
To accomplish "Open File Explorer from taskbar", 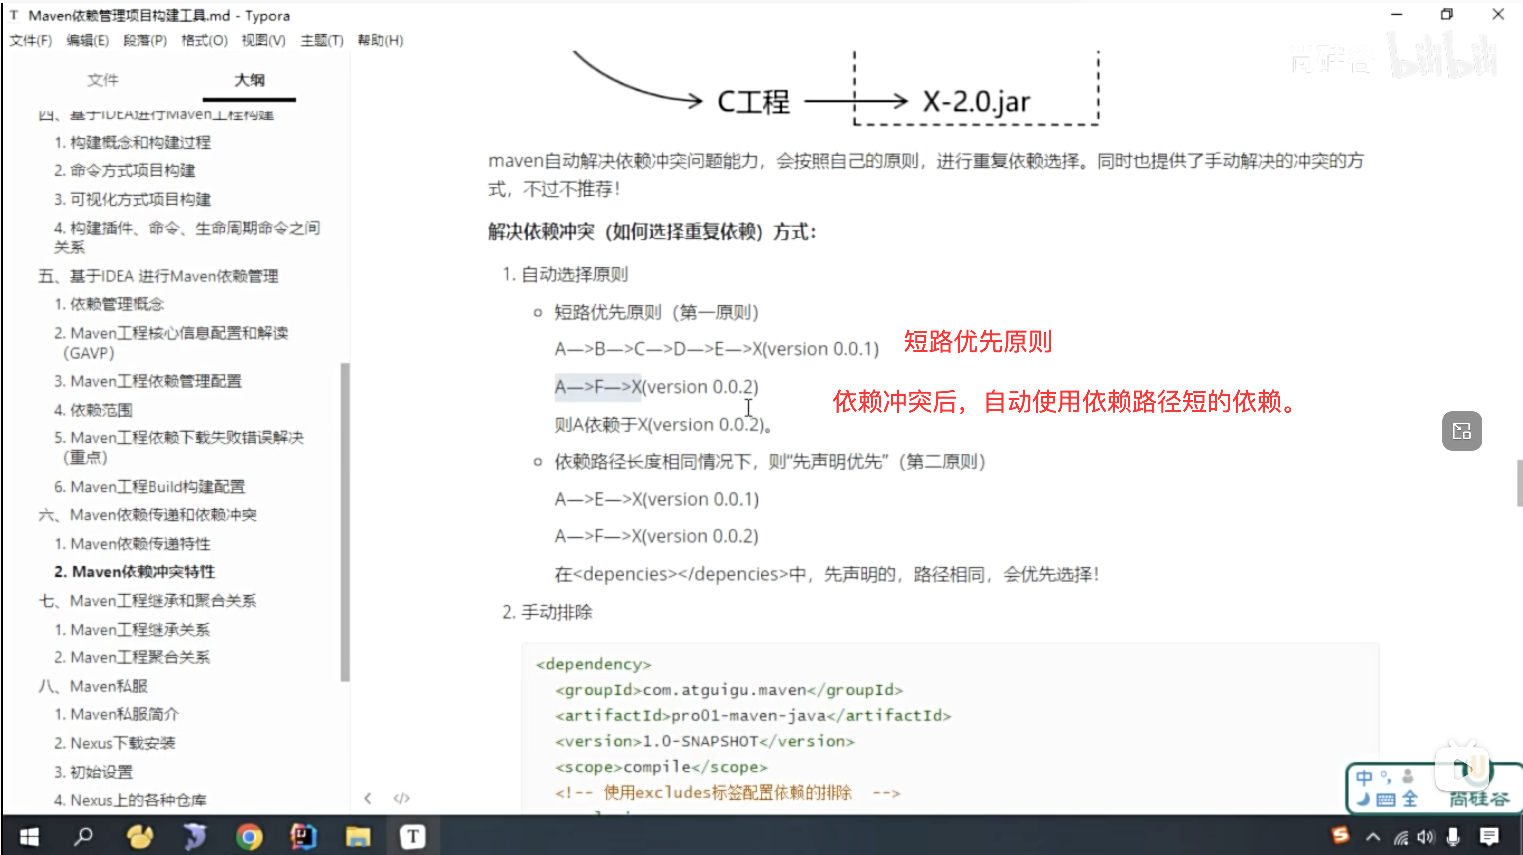I will (x=358, y=836).
